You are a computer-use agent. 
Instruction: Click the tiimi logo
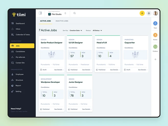click(19, 15)
